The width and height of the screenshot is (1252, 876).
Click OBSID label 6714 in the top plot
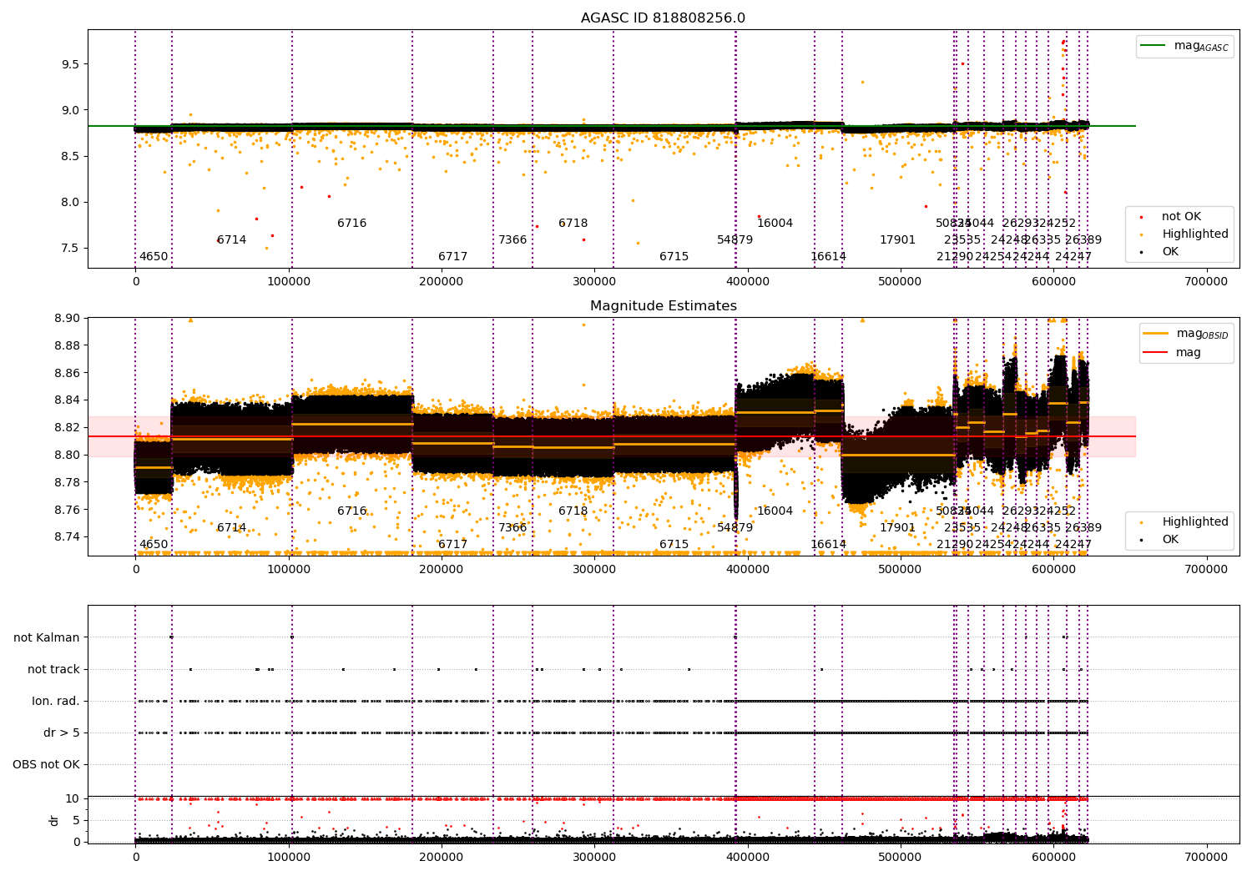232,240
